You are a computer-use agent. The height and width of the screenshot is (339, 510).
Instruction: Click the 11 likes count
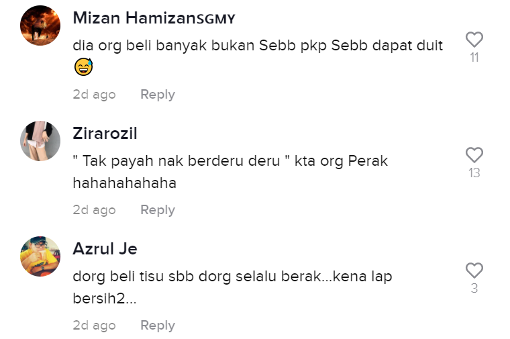(474, 58)
